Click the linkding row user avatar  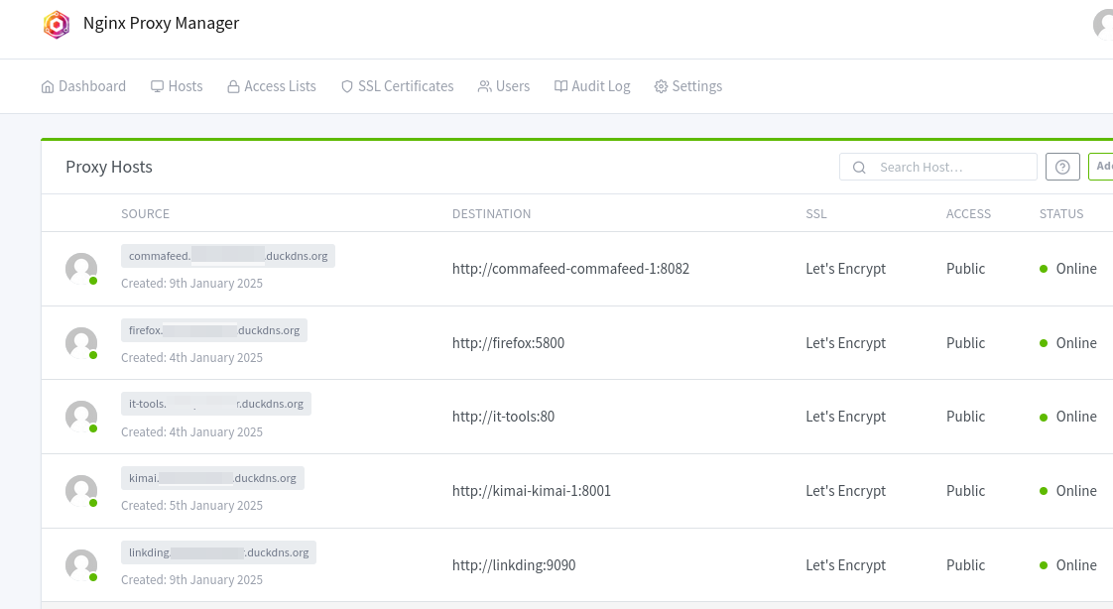(x=81, y=565)
